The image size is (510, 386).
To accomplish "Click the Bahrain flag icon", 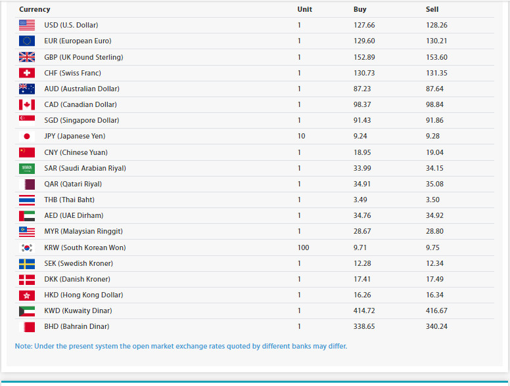I will pos(27,326).
